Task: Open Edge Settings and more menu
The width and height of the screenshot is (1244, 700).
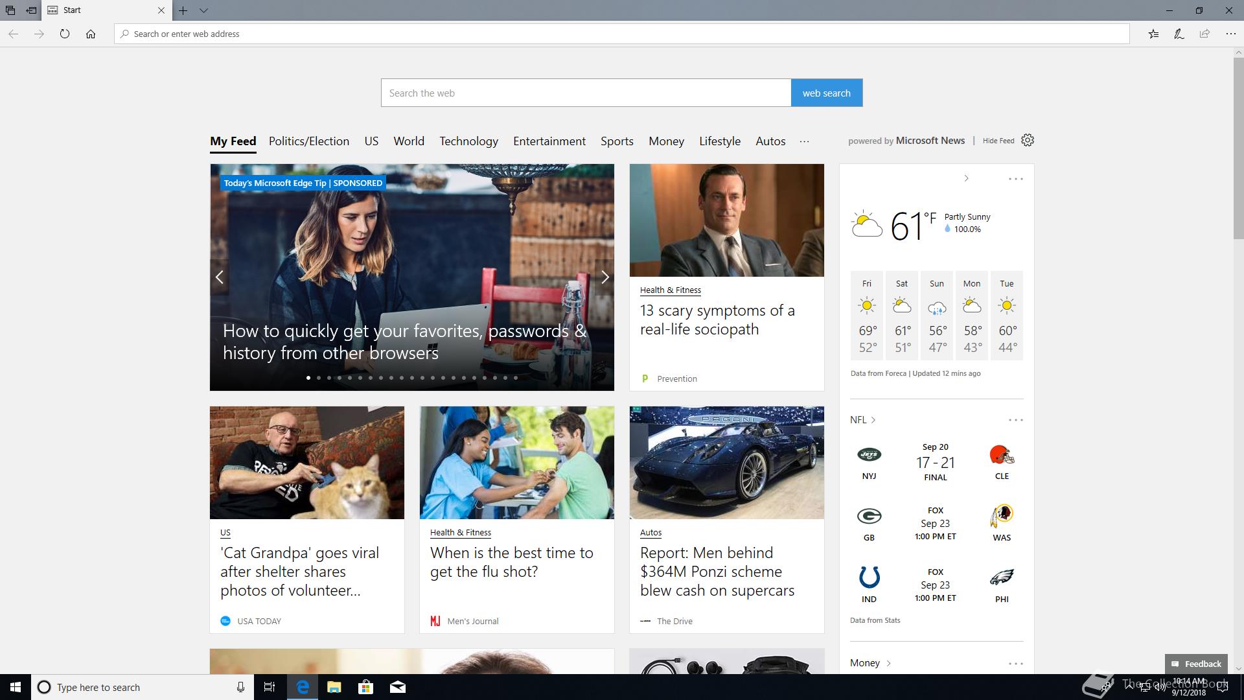Action: (1230, 34)
